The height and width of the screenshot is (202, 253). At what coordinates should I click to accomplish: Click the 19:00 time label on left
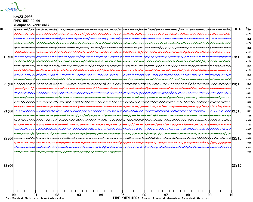(8, 57)
